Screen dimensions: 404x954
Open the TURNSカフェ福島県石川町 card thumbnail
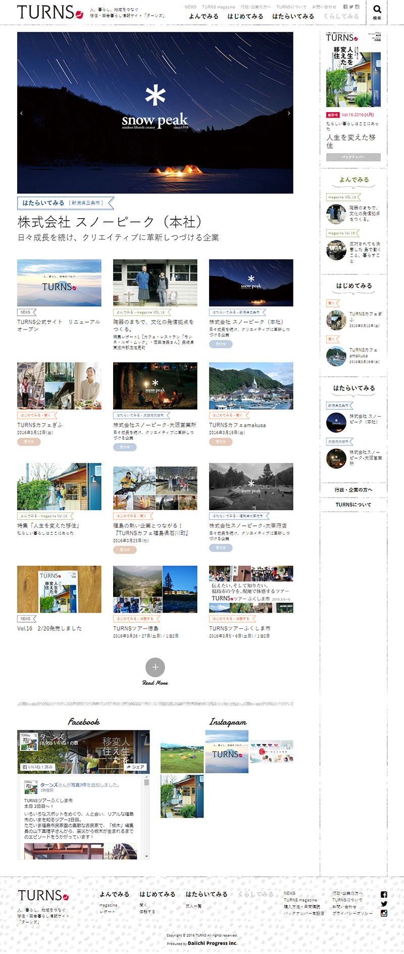[155, 488]
